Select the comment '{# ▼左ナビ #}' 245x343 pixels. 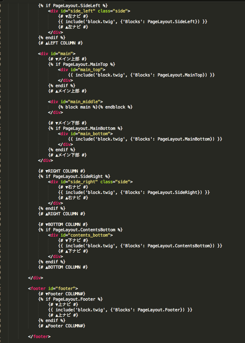(x=73, y=16)
